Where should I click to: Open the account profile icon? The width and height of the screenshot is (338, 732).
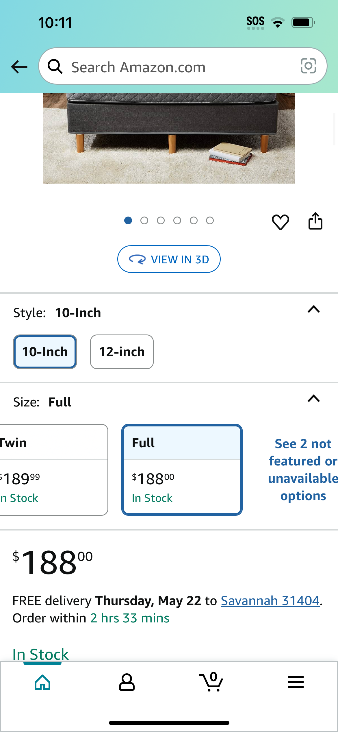click(x=127, y=682)
